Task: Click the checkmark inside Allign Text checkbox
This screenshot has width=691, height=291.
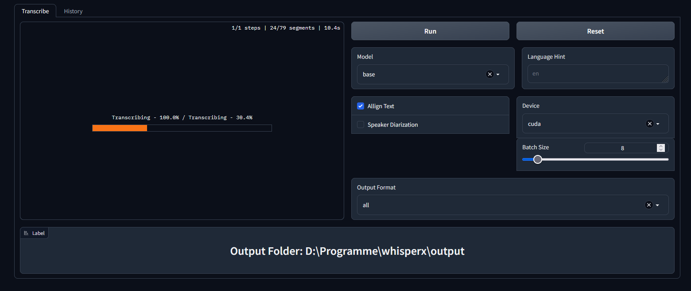Action: point(361,106)
